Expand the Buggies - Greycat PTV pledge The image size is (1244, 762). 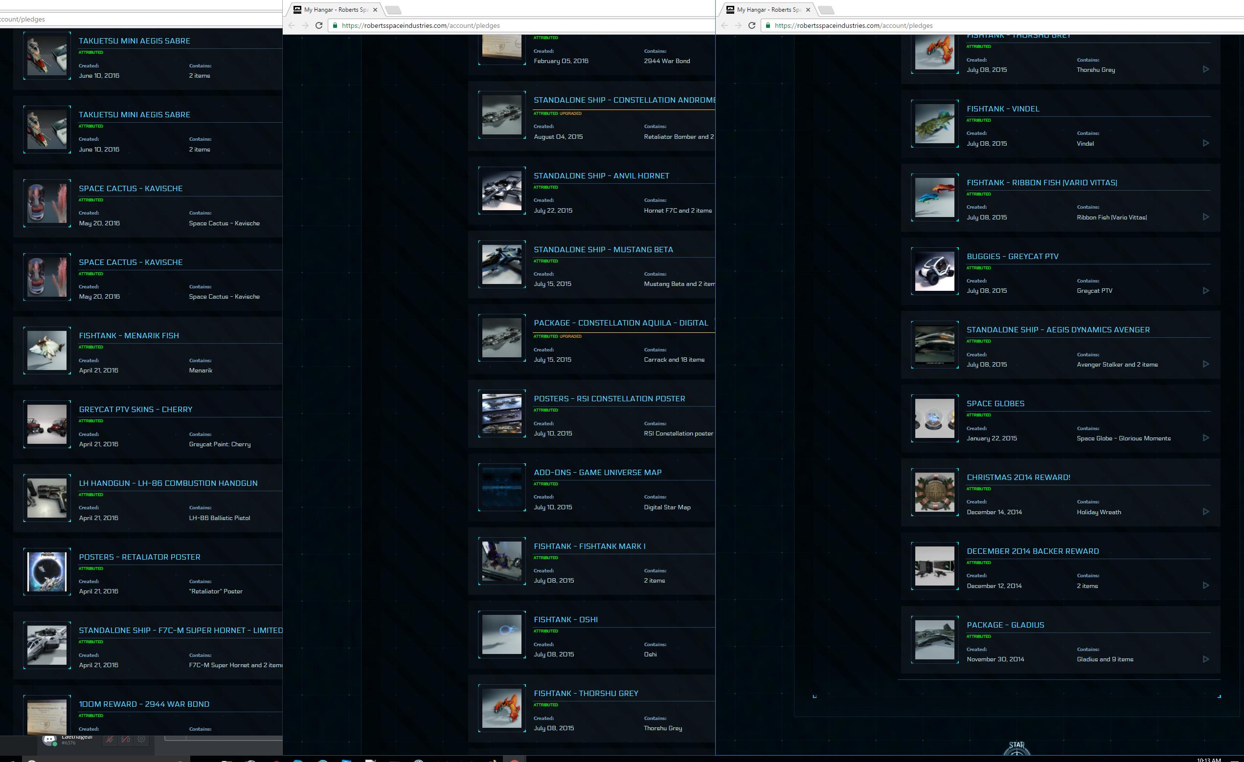[x=1206, y=290]
